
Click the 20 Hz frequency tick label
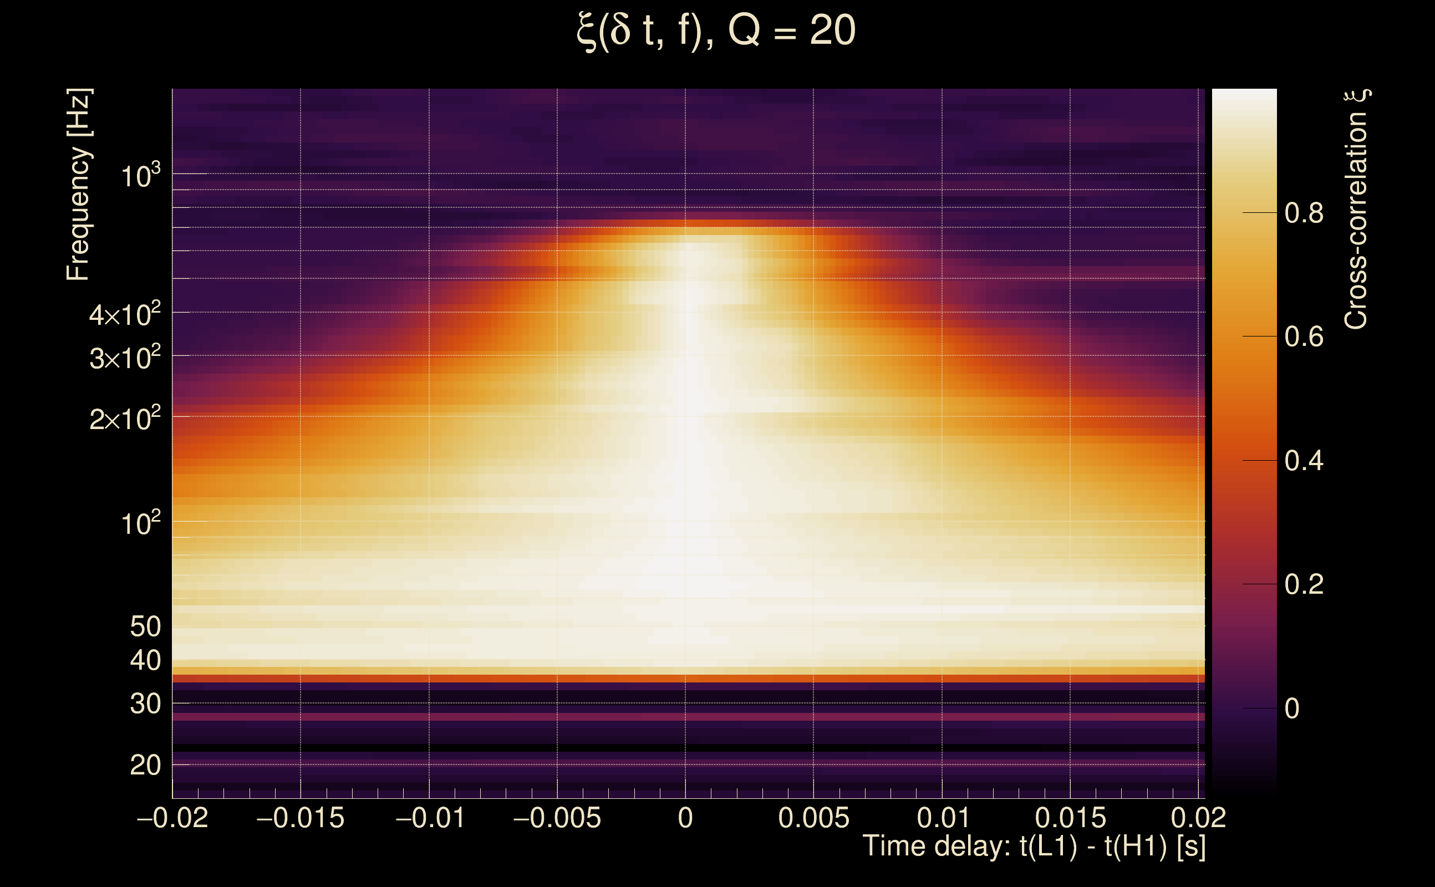[x=145, y=765]
